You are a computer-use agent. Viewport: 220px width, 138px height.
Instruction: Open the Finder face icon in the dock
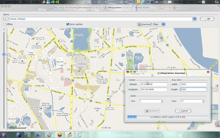(x=39, y=135)
